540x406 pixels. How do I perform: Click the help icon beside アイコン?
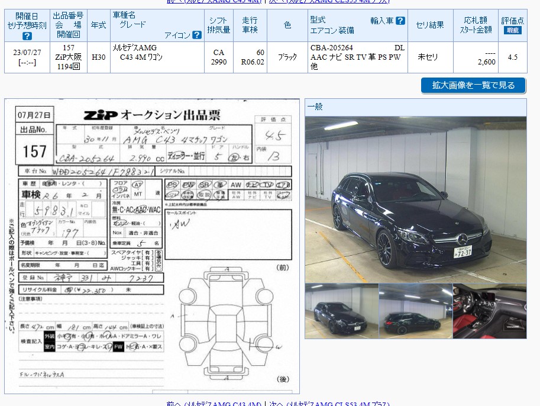pyautogui.click(x=196, y=35)
